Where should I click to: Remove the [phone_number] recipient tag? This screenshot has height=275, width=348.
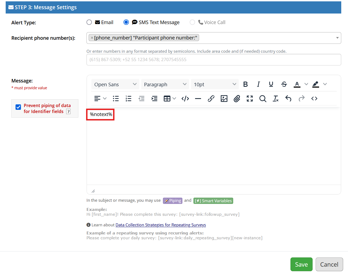pos(92,38)
